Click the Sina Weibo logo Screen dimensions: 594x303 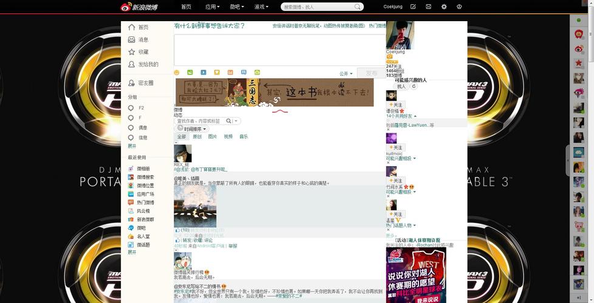point(139,7)
